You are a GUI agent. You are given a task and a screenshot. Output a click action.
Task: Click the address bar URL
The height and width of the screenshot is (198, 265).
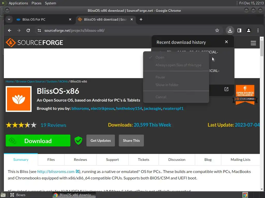click(x=74, y=30)
